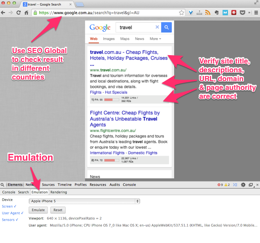Select the drawer Rendering tab
The width and height of the screenshot is (260, 243).
(59, 192)
